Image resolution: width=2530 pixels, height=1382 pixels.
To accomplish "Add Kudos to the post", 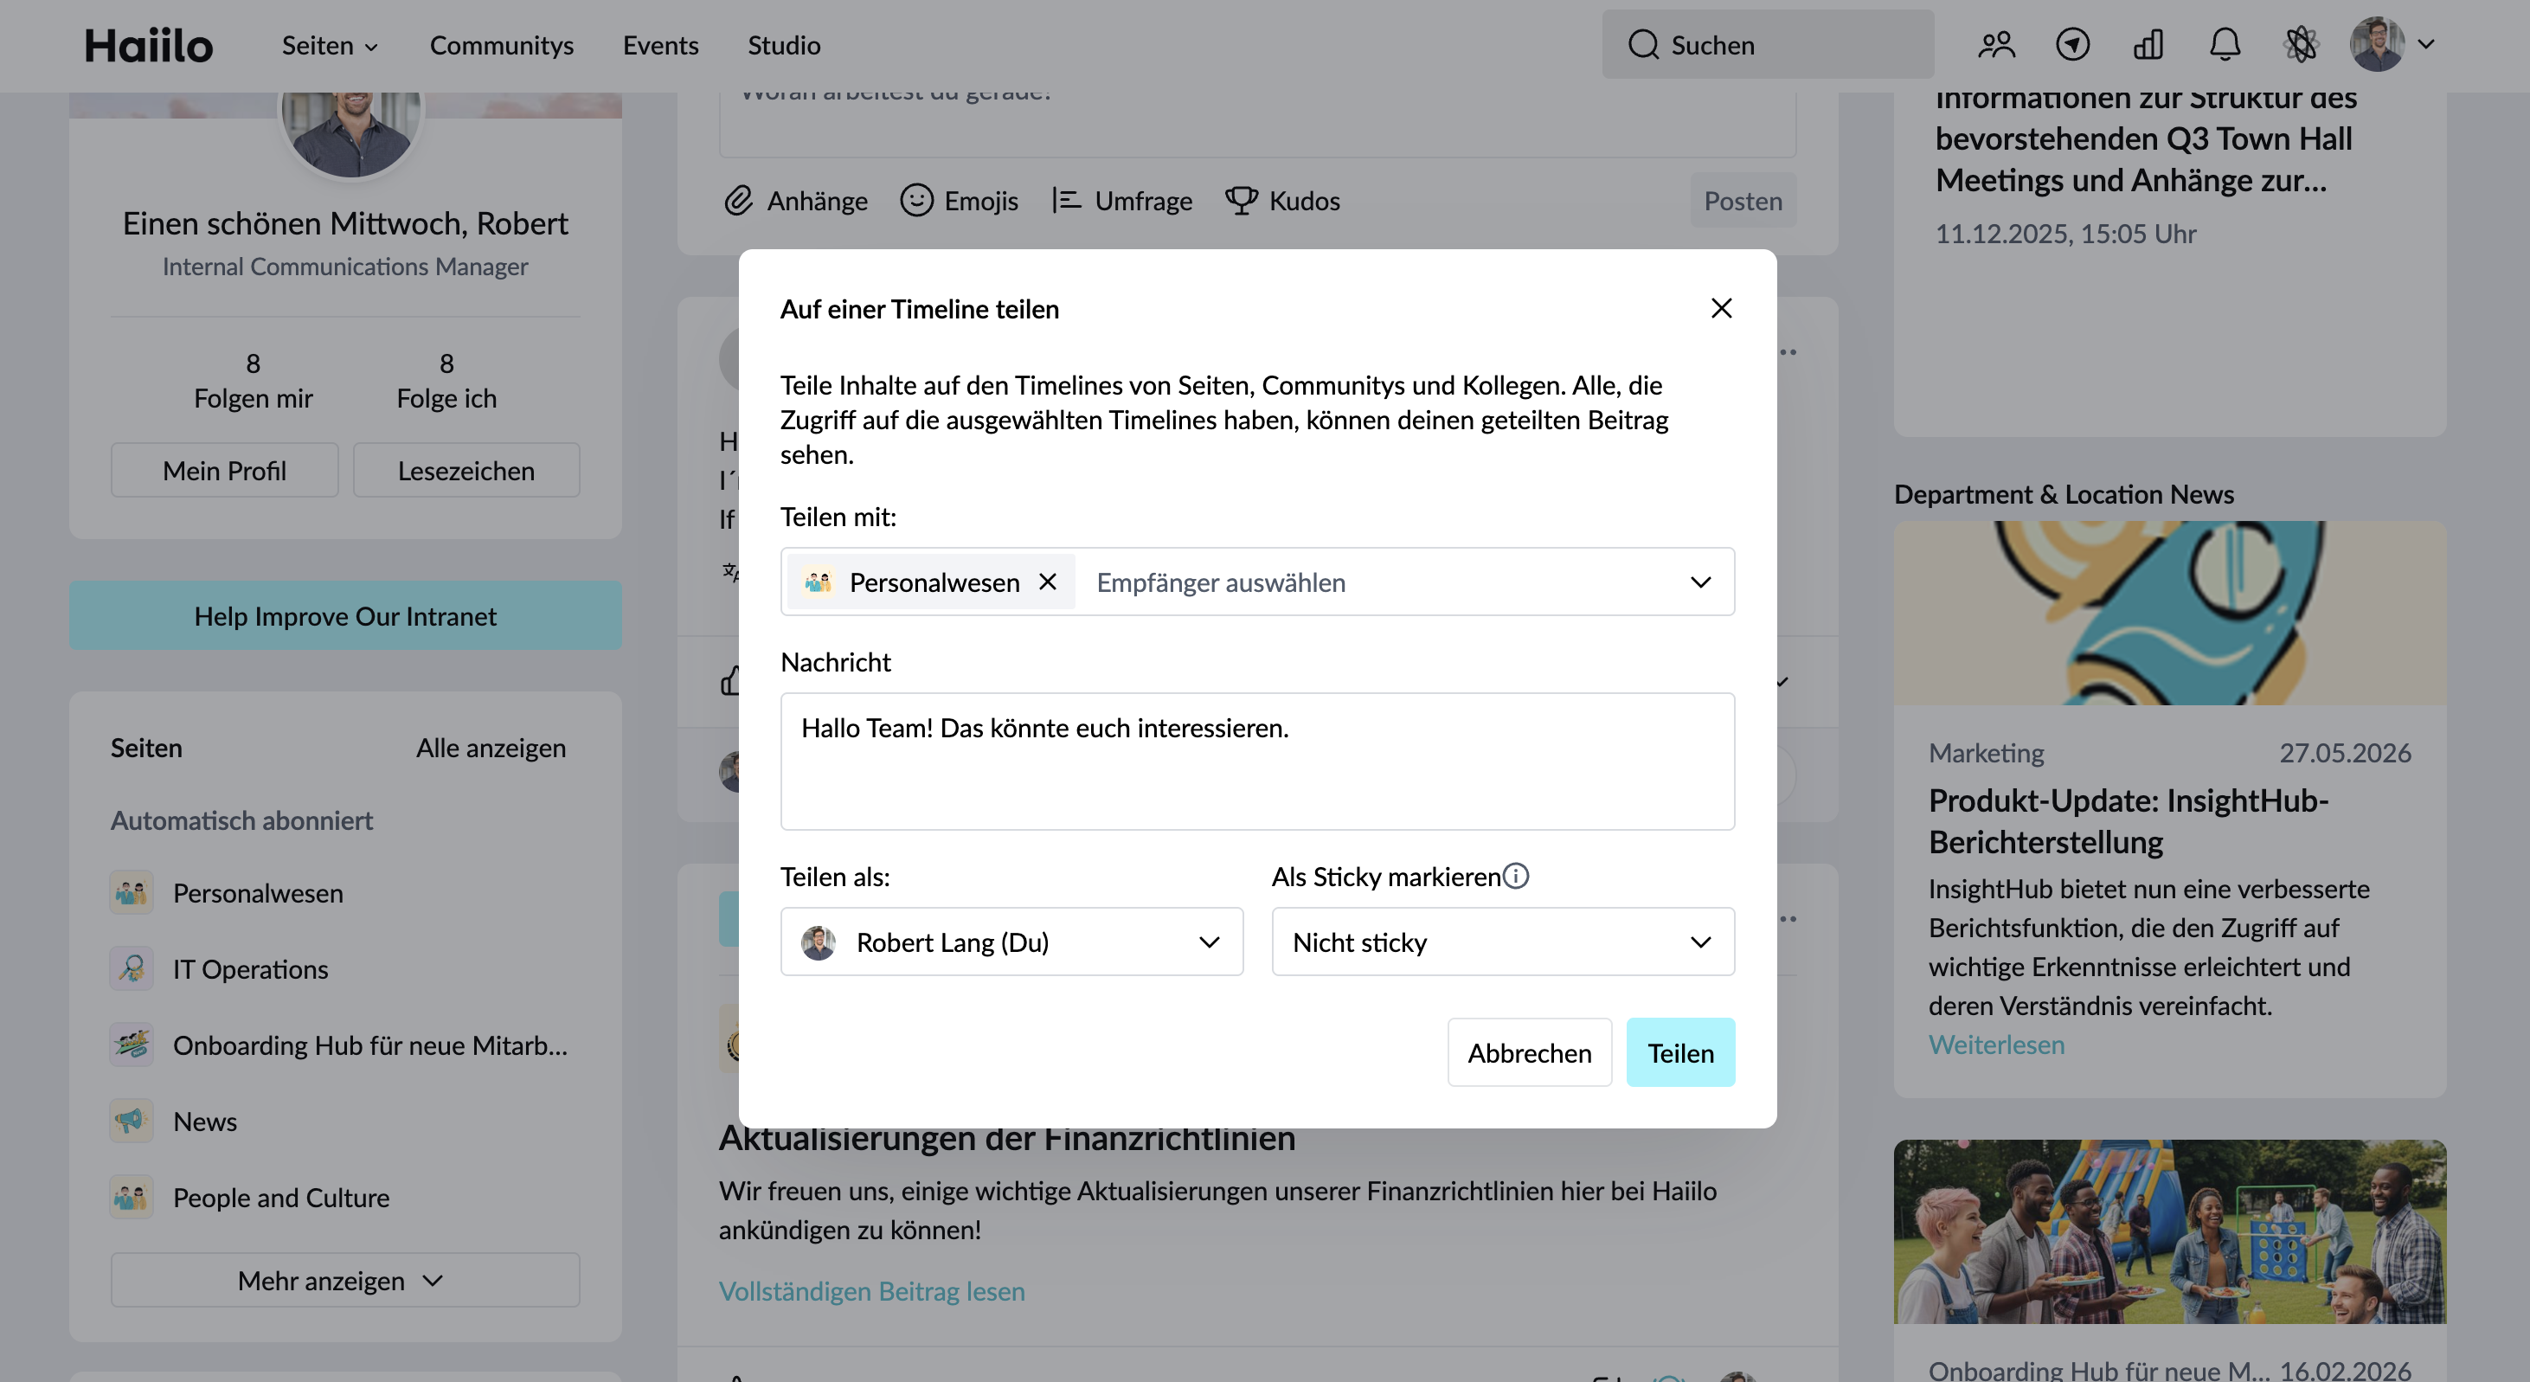I will (1282, 201).
